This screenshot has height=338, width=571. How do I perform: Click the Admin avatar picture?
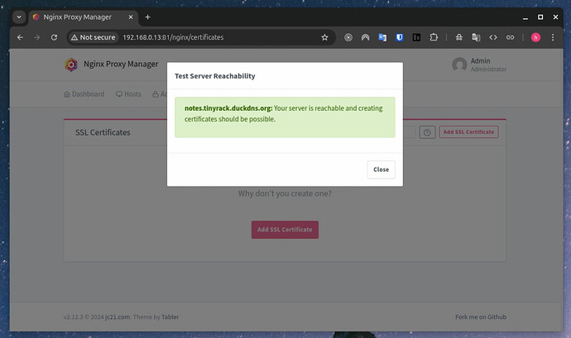(x=459, y=64)
